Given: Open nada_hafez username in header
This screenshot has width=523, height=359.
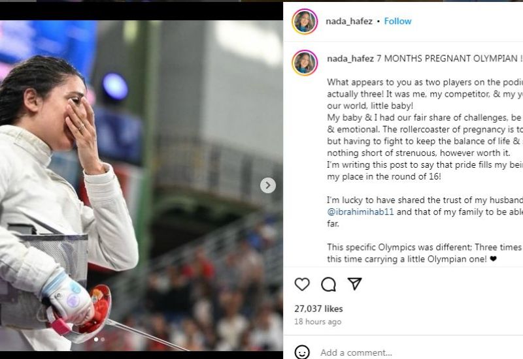Looking at the screenshot, I should pyautogui.click(x=349, y=22).
